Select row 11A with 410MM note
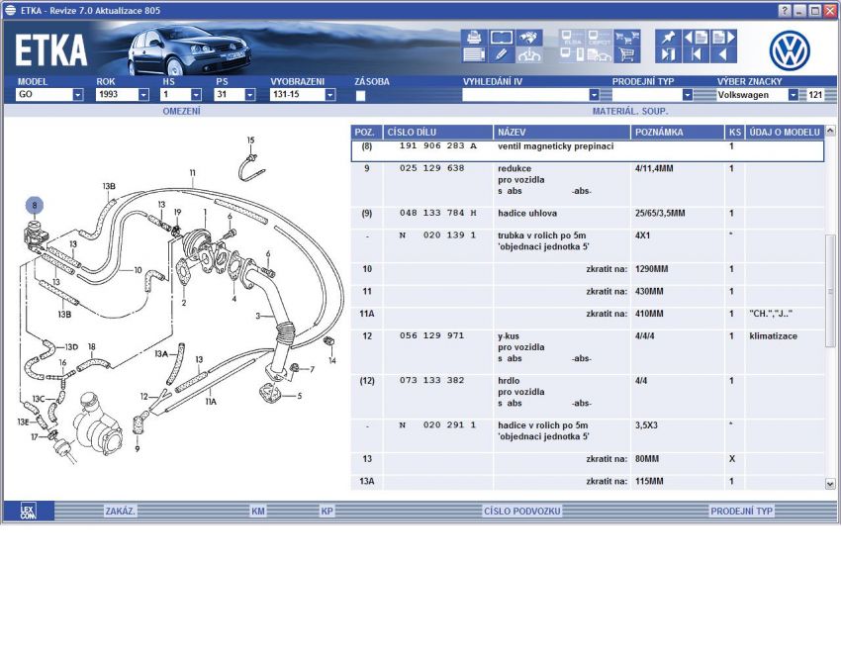The width and height of the screenshot is (841, 657). (x=588, y=318)
